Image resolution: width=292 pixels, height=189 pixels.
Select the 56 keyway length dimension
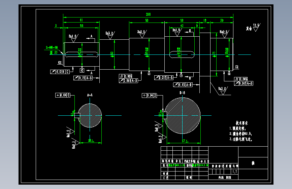(82, 26)
